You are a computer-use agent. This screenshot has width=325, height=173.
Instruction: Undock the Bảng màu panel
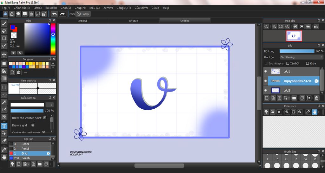tap(50, 59)
